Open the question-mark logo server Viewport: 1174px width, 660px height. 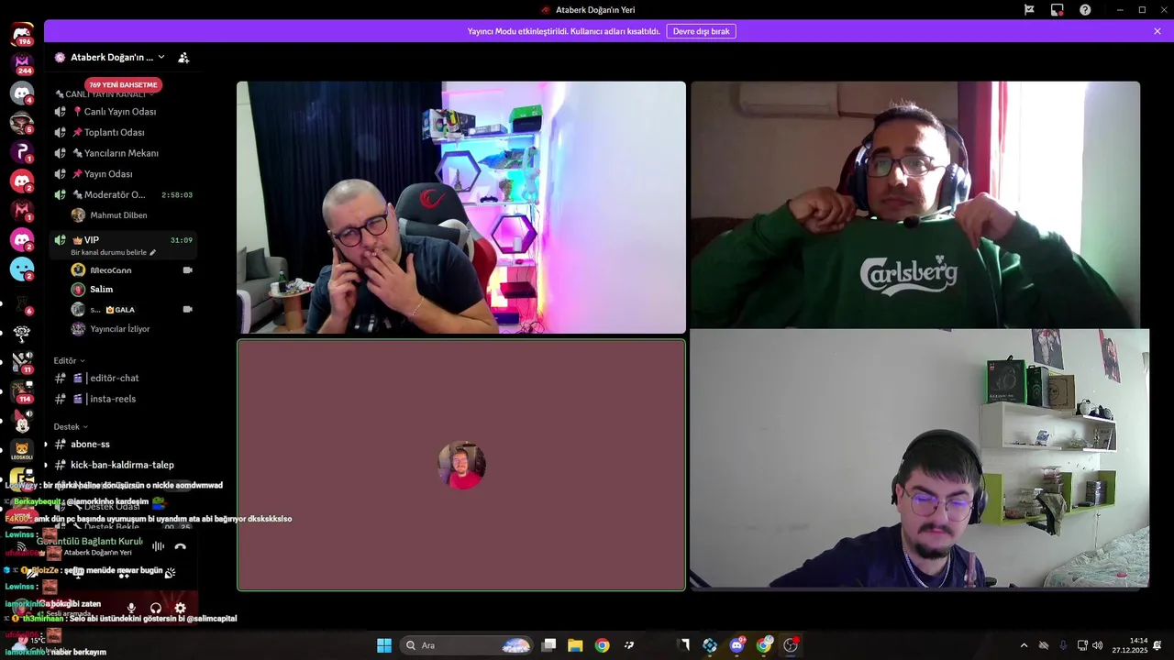[x=22, y=151]
